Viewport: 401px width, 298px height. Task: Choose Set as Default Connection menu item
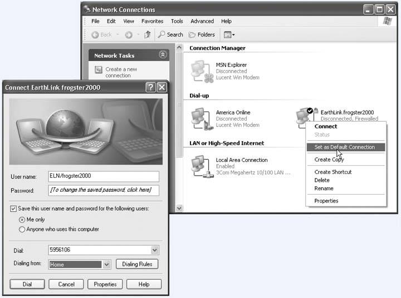[344, 147]
